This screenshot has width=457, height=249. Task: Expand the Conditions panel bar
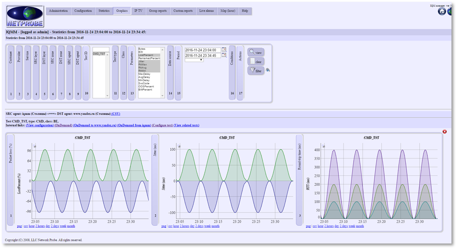(232, 73)
